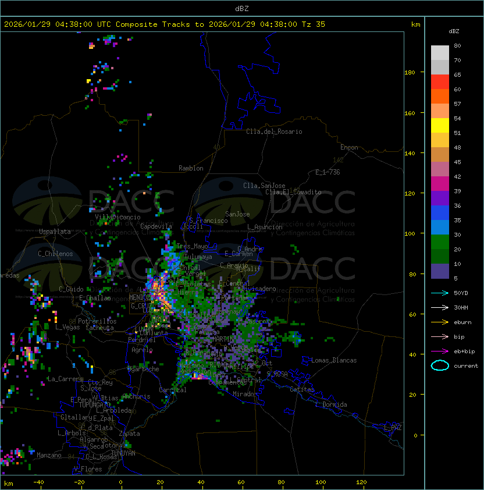Screen dimensions: 484x490
Task: Click the 'current' legend label
Action: [x=466, y=366]
